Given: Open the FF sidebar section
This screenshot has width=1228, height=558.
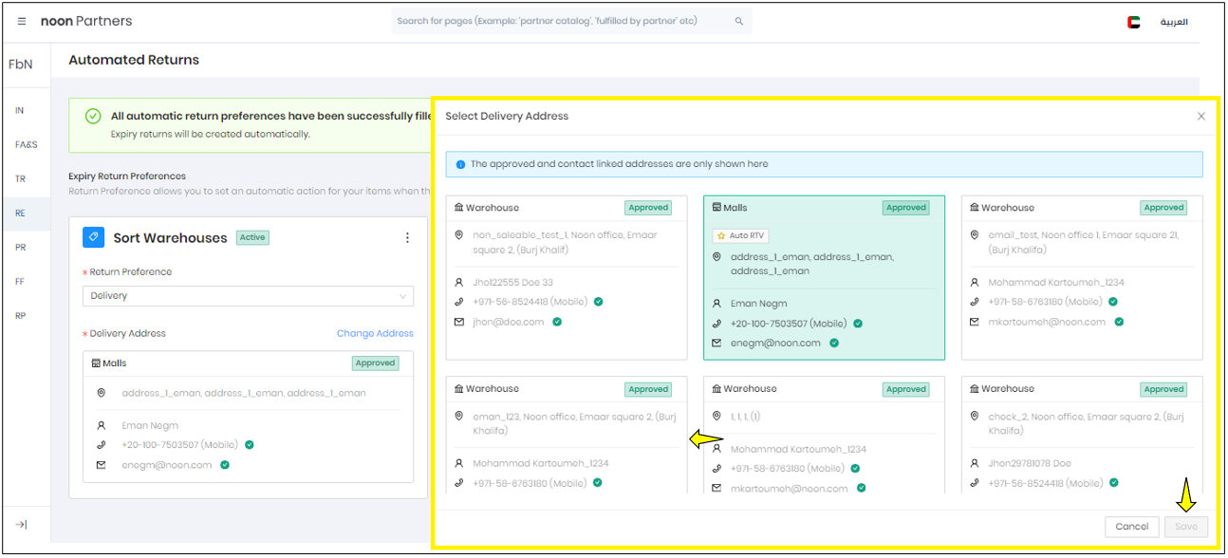Looking at the screenshot, I should (x=20, y=281).
